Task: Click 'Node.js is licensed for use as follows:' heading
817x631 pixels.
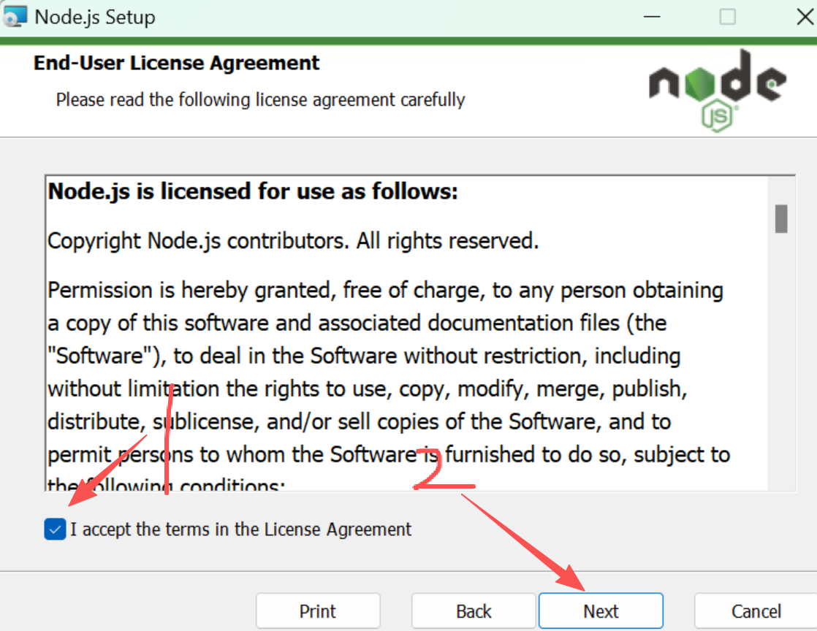Action: pos(253,191)
